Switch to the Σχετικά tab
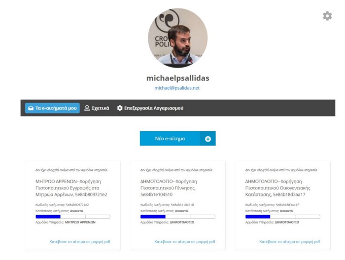The image size is (345, 260). [x=97, y=108]
